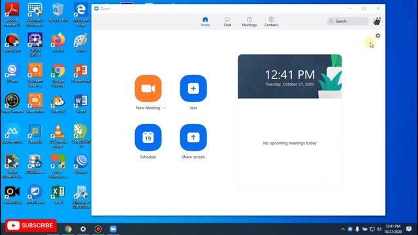
Task: Open the profile avatar menu in Zoom
Action: pos(377,21)
